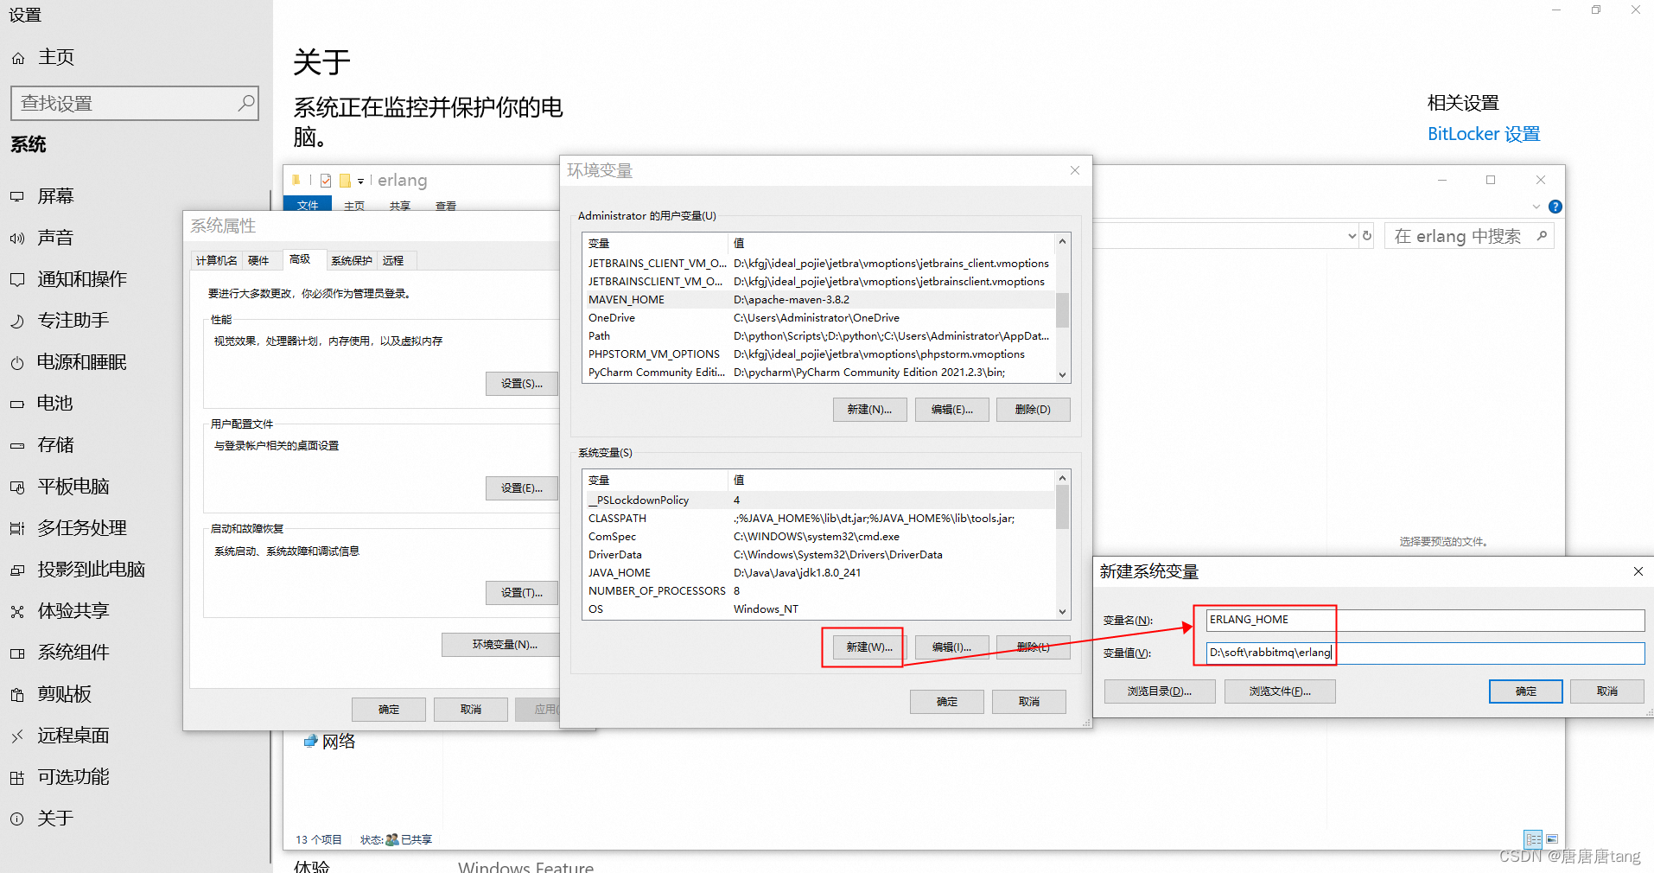Select JAVA_HOME row in system variables

coord(819,573)
